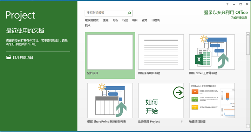Click the 根据现有项目新建 caption text
Image resolution: width=251 pixels, height=132 pixels.
click(x=149, y=73)
